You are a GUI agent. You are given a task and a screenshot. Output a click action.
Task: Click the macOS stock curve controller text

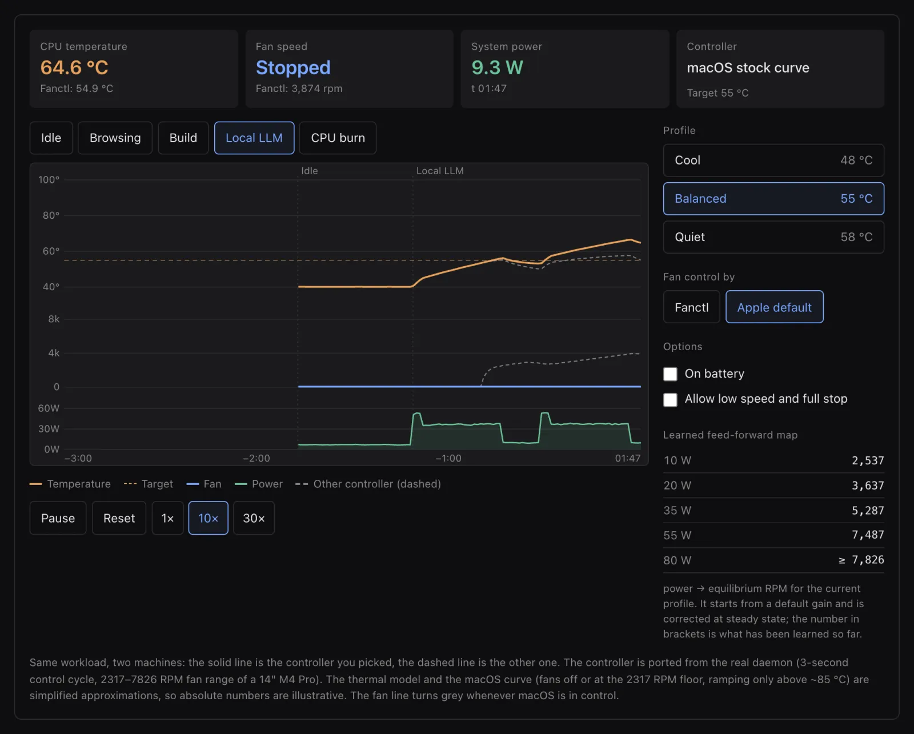click(x=748, y=68)
